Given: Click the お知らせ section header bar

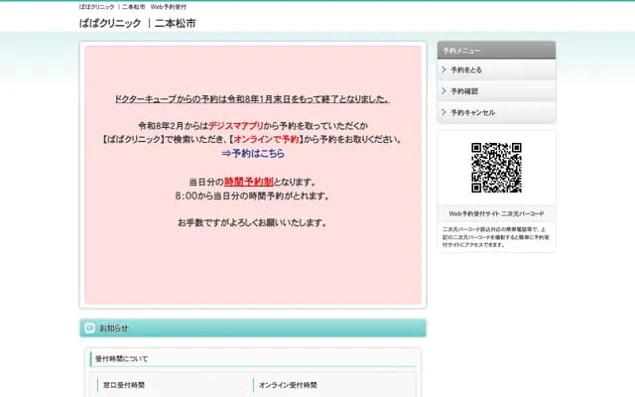Looking at the screenshot, I should [253, 328].
